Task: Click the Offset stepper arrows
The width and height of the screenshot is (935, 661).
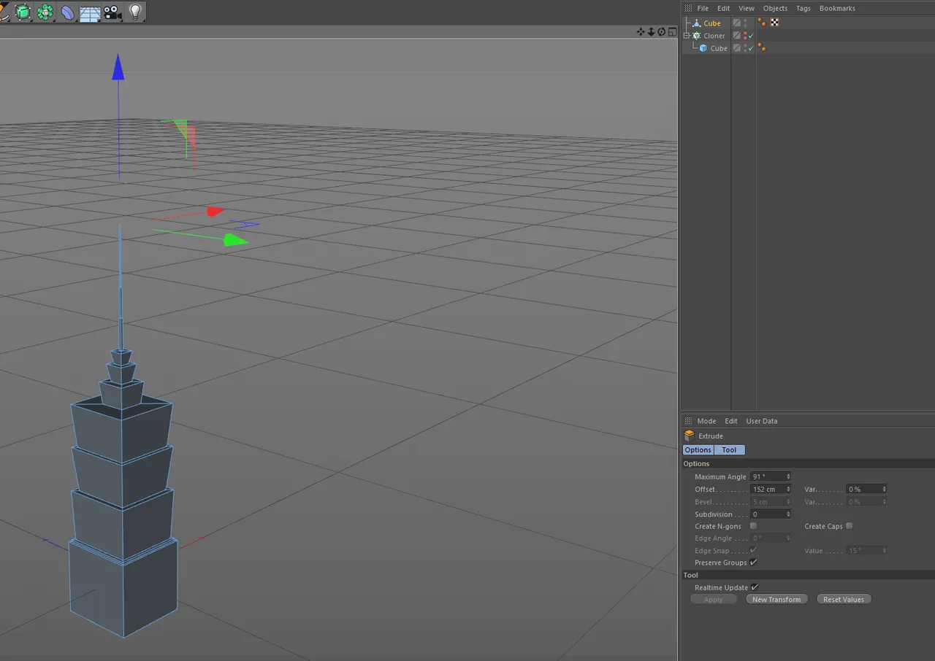Action: pyautogui.click(x=788, y=489)
